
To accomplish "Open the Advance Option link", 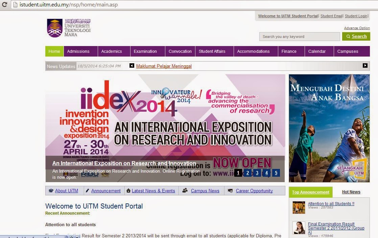I will pos(357,28).
